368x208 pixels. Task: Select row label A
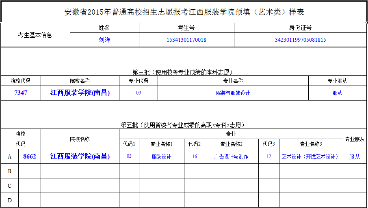(x=10, y=157)
